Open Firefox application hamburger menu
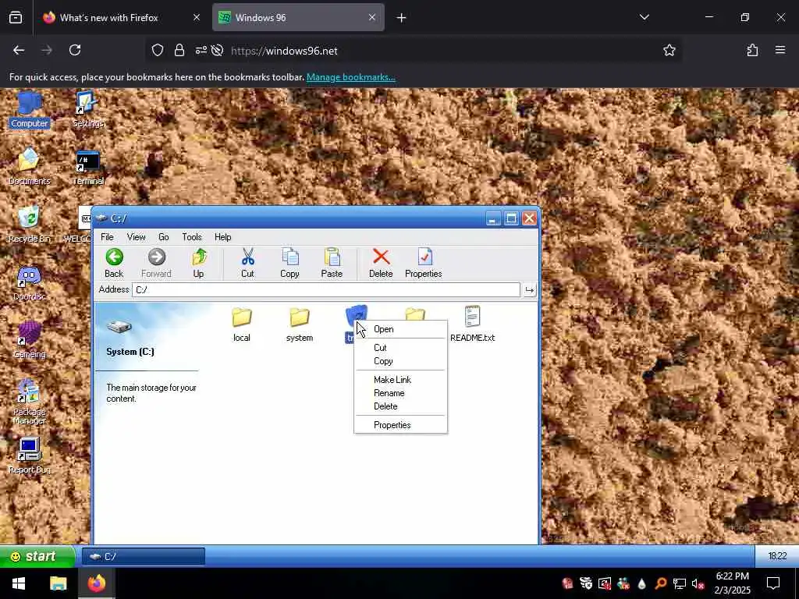Screen dimensions: 799x599 [780, 50]
